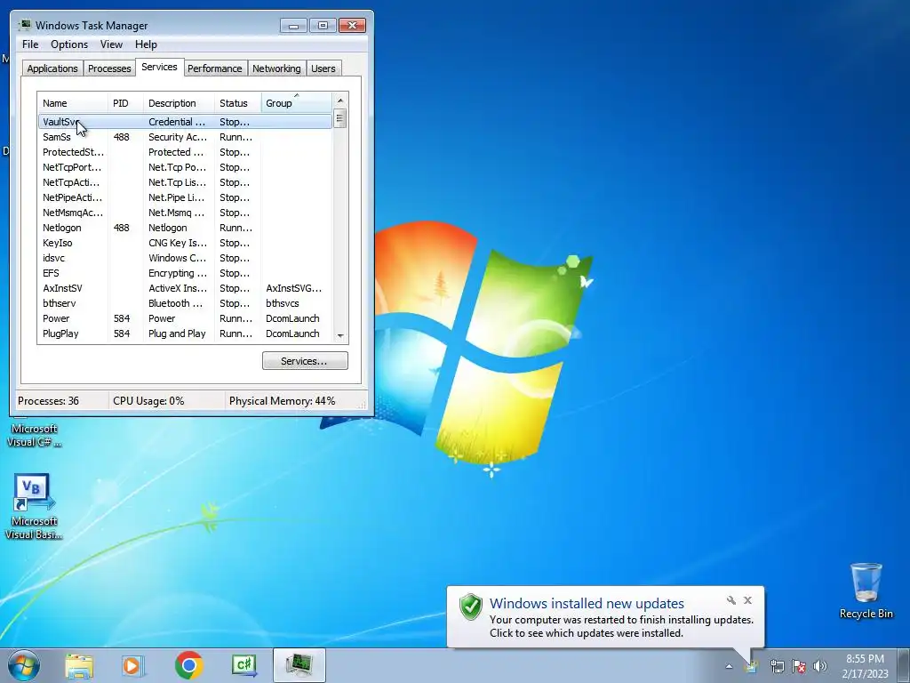This screenshot has width=910, height=683.
Task: Click 'Processes: 36' in status bar
Action: pyautogui.click(x=48, y=401)
